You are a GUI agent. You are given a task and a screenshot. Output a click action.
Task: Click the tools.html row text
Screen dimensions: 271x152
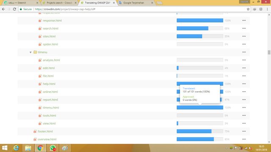(49, 116)
